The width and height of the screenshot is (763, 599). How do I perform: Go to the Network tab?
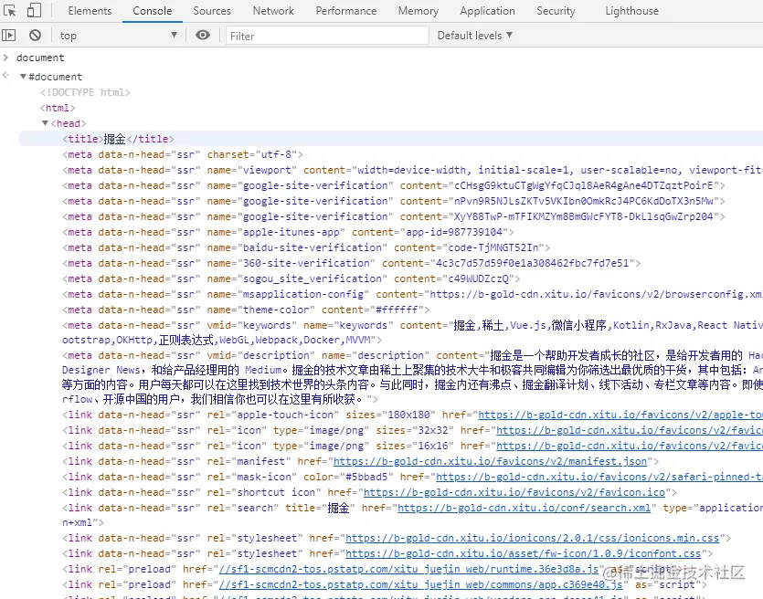point(273,11)
